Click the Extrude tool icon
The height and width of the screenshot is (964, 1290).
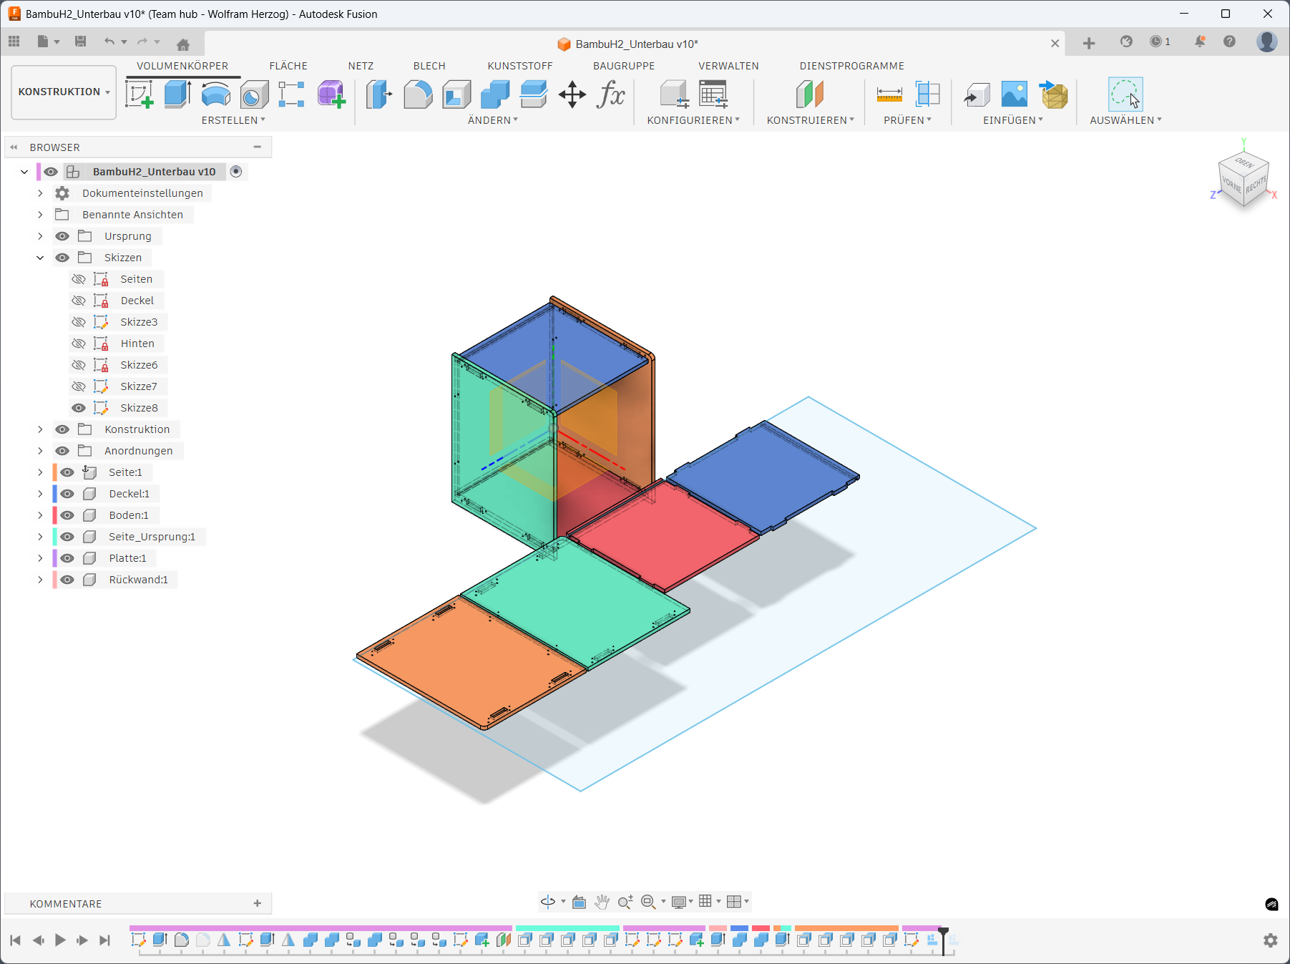pyautogui.click(x=177, y=94)
